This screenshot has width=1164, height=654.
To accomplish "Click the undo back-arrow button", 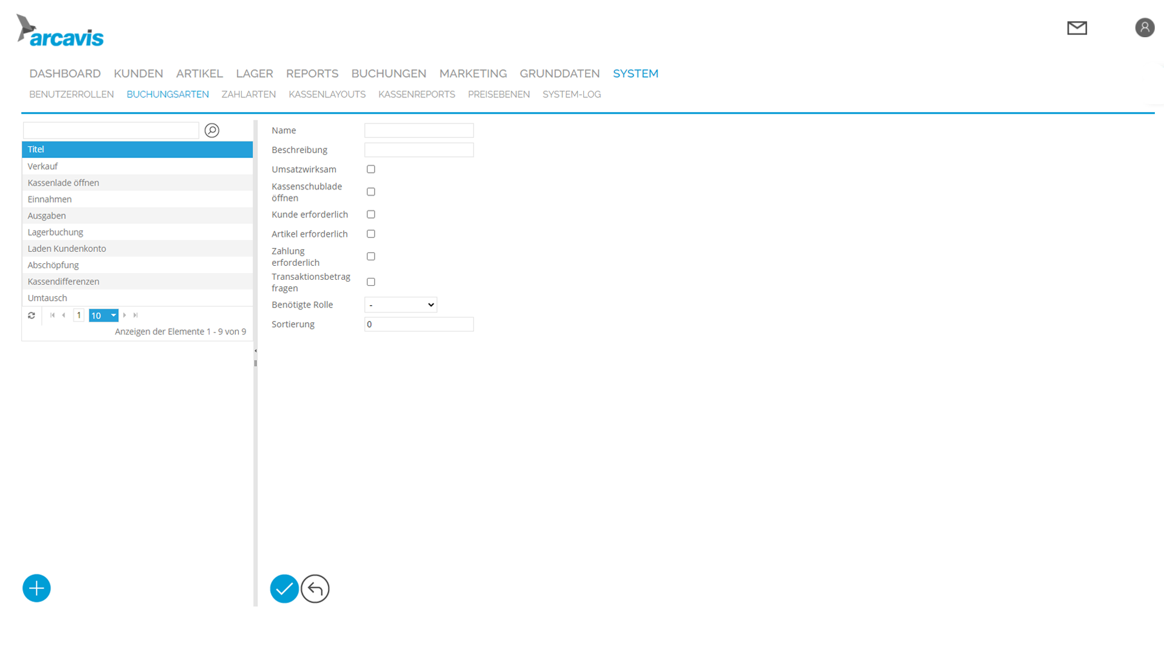I will coord(315,588).
